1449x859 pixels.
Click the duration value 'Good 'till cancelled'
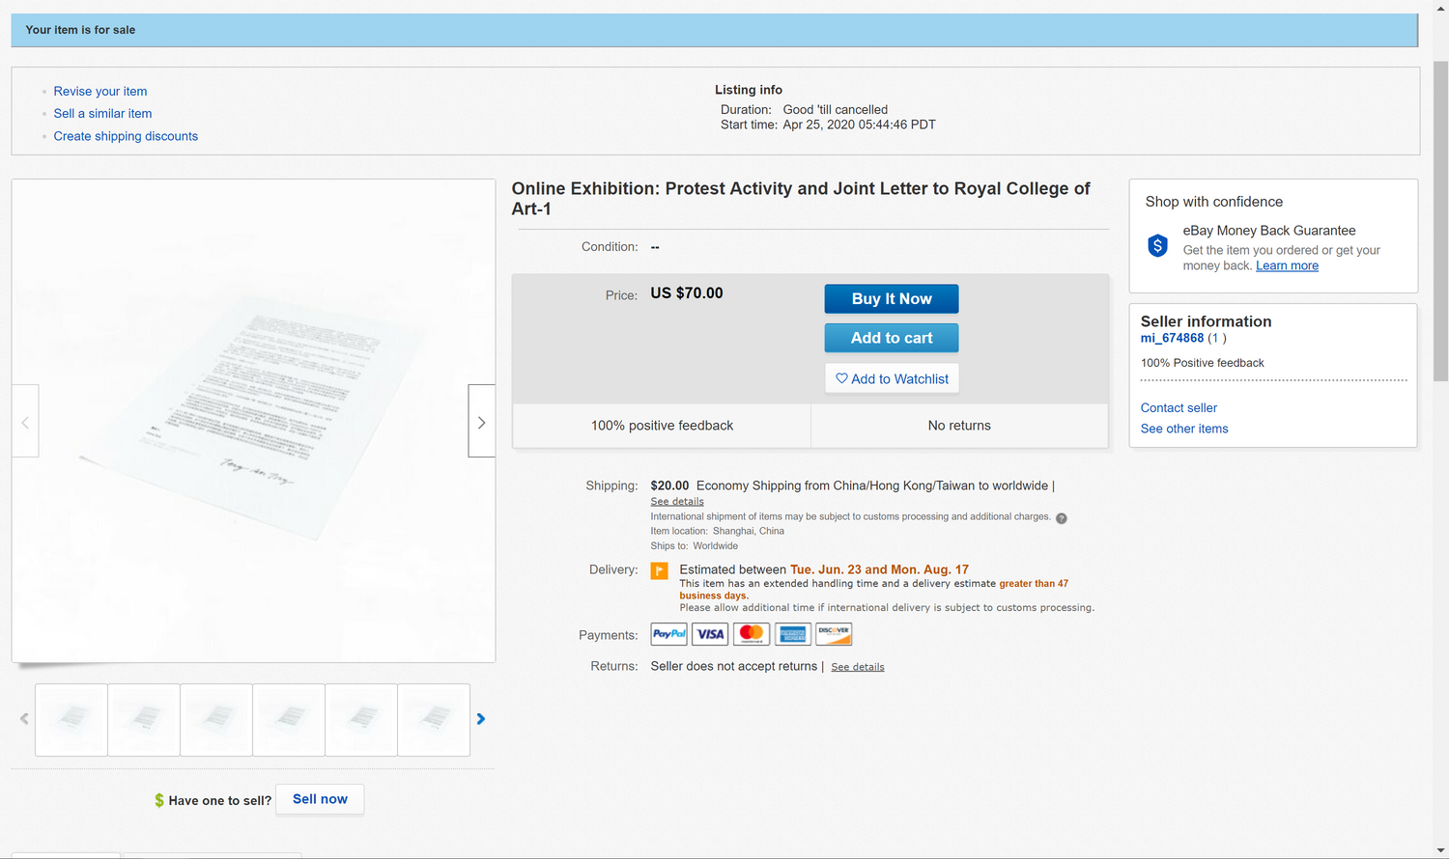pyautogui.click(x=835, y=110)
